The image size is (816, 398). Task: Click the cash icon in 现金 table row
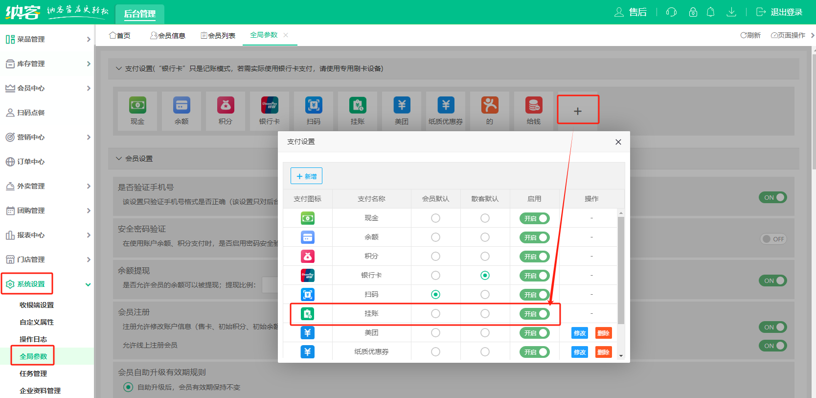point(308,218)
